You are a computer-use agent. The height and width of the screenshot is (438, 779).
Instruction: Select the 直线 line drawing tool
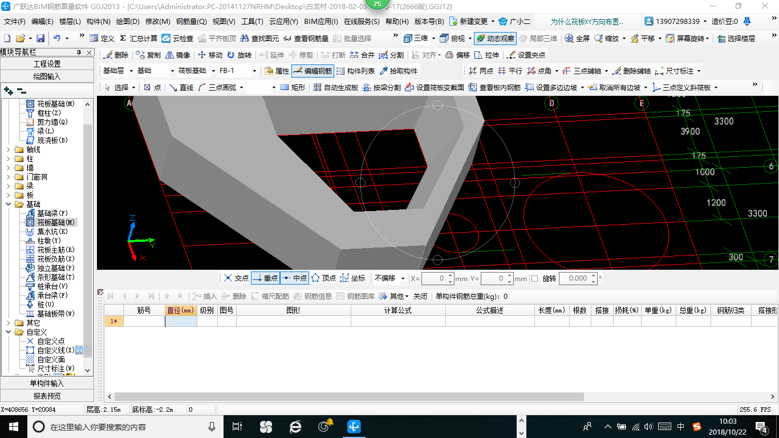coord(181,87)
